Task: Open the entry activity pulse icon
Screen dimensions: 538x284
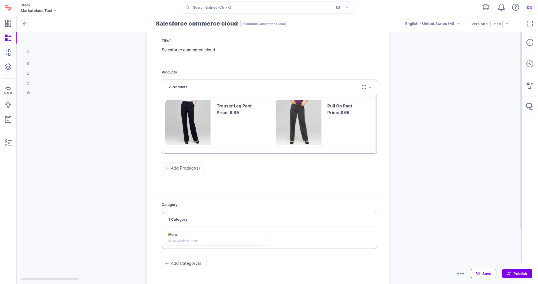Action: 530,64
